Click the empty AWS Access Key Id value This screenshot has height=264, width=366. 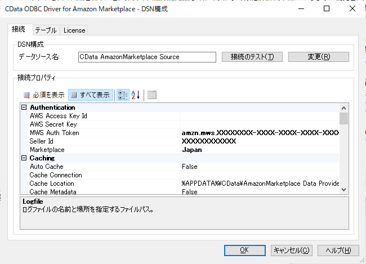[260, 116]
